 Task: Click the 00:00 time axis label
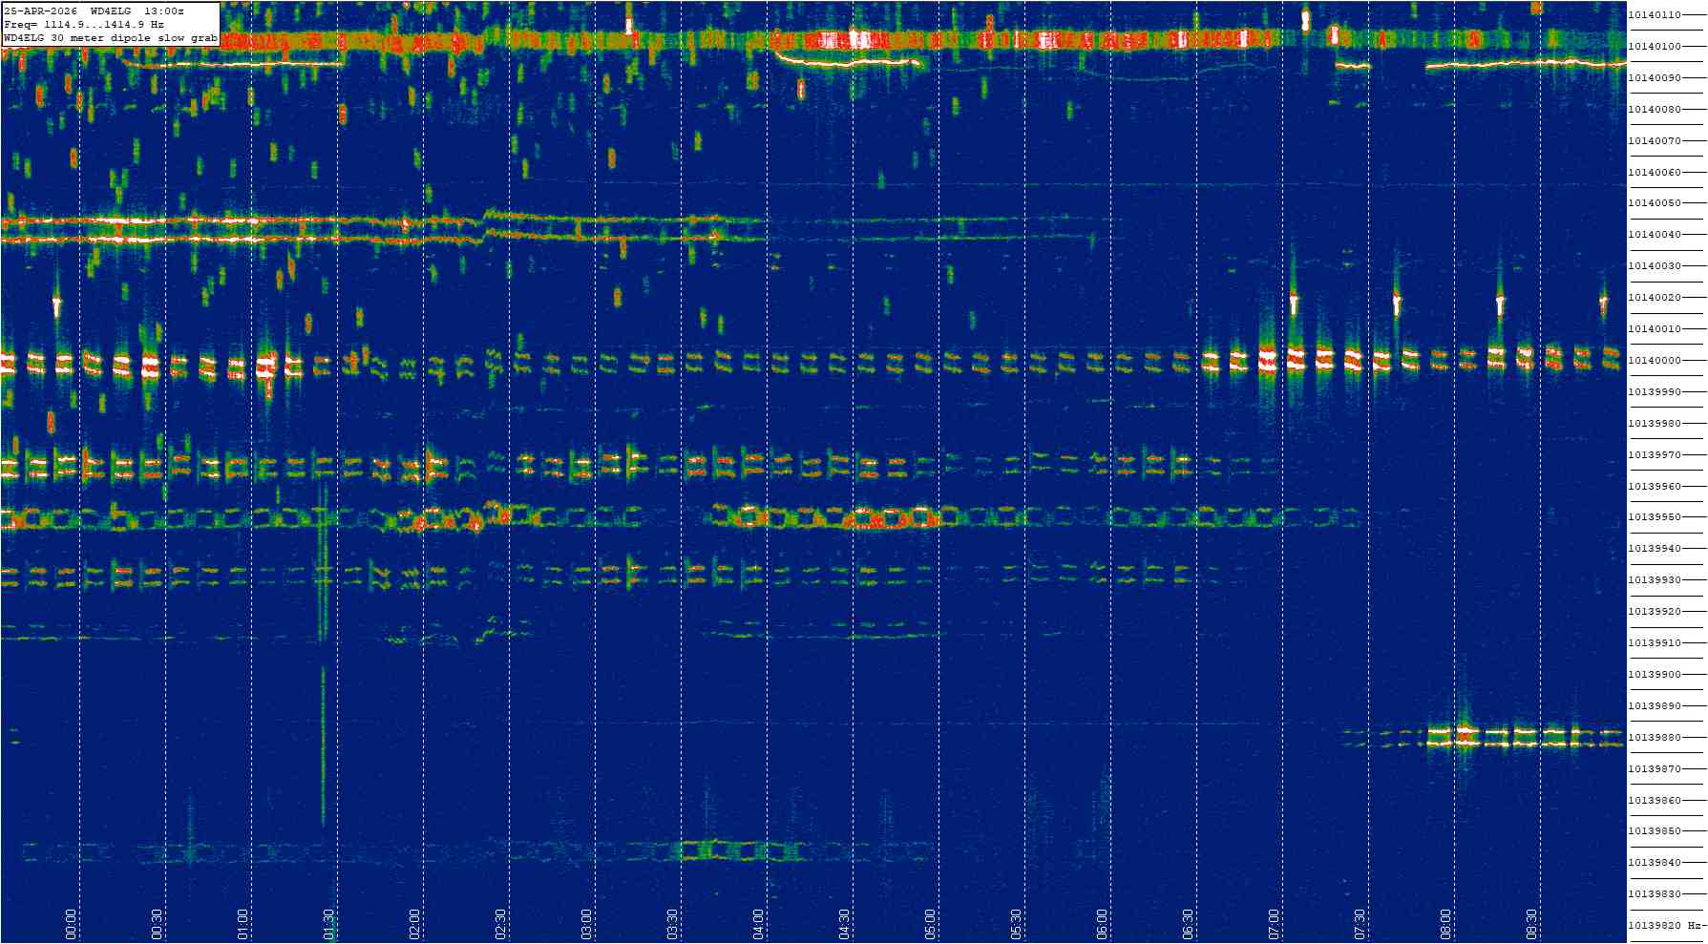click(x=72, y=923)
